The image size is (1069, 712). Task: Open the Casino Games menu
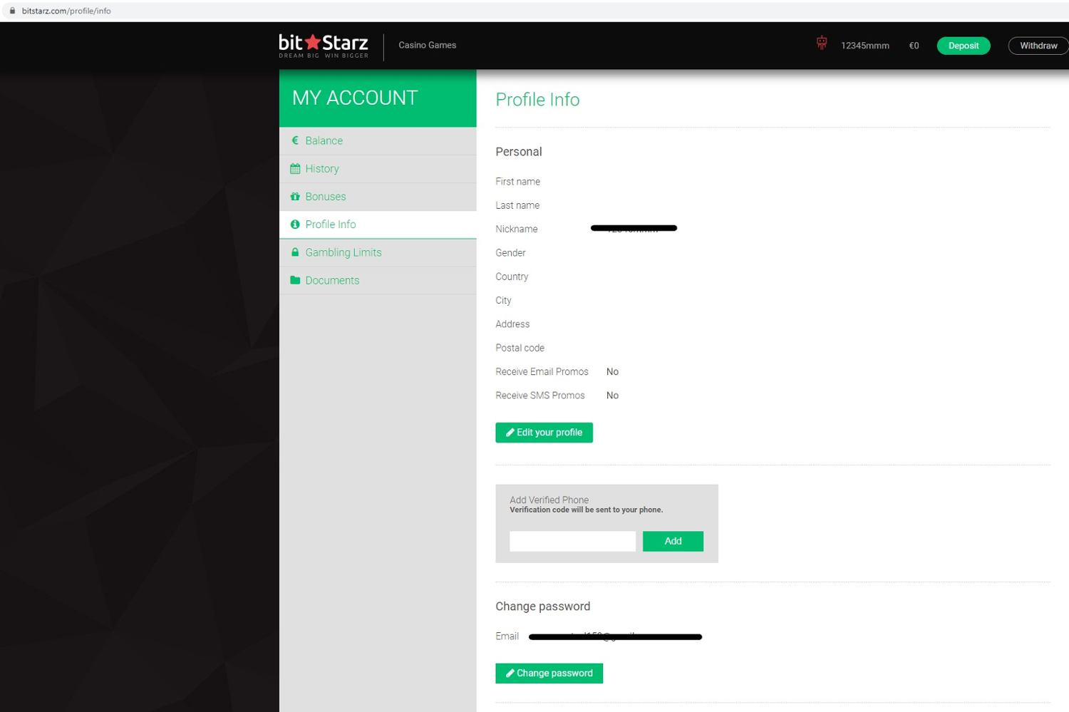(x=427, y=45)
